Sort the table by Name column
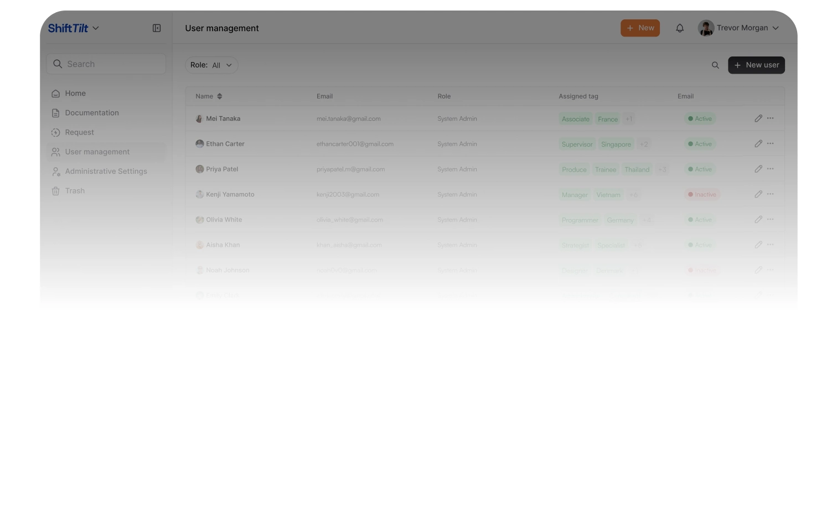Image resolution: width=837 pixels, height=526 pixels. [219, 96]
